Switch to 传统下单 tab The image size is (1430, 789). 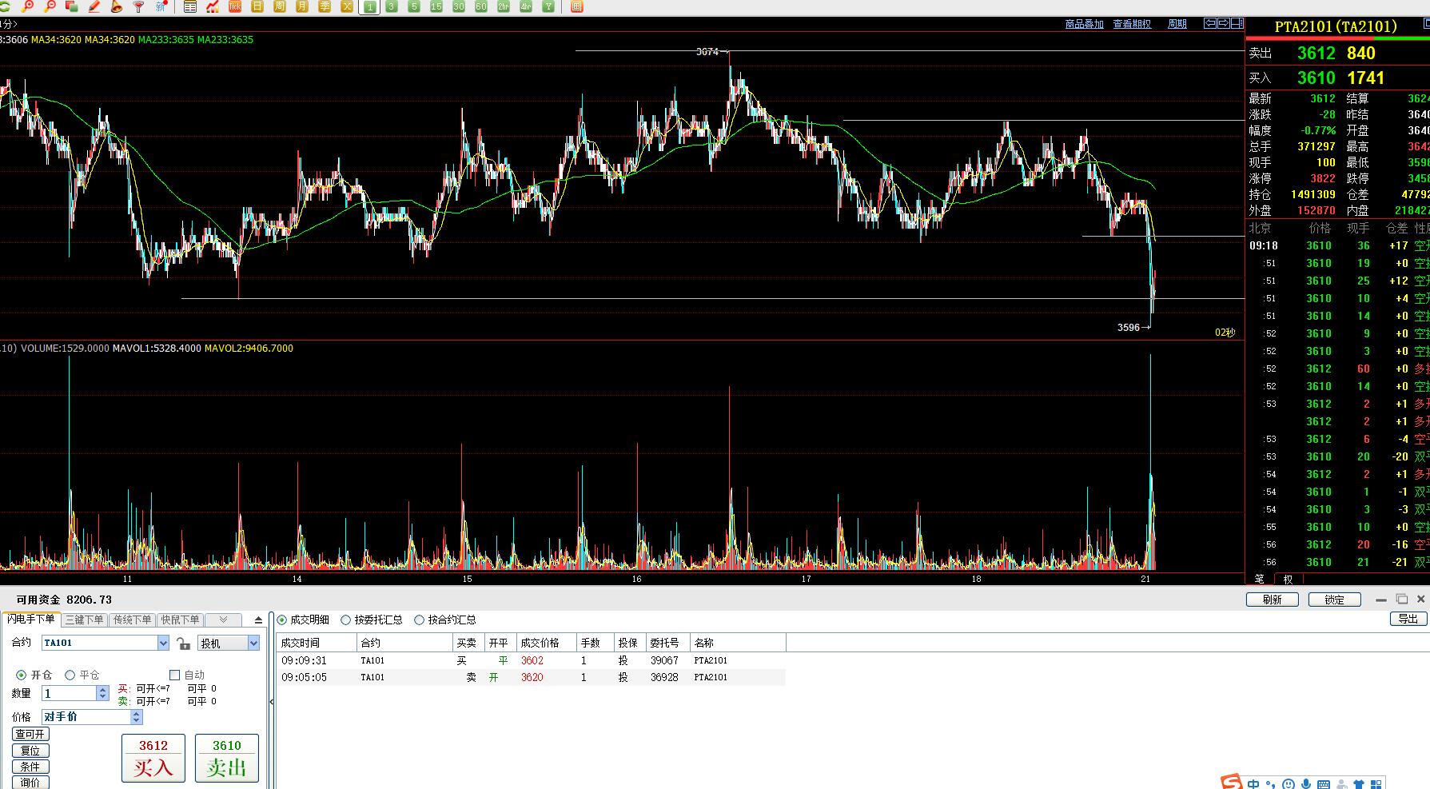(x=132, y=620)
